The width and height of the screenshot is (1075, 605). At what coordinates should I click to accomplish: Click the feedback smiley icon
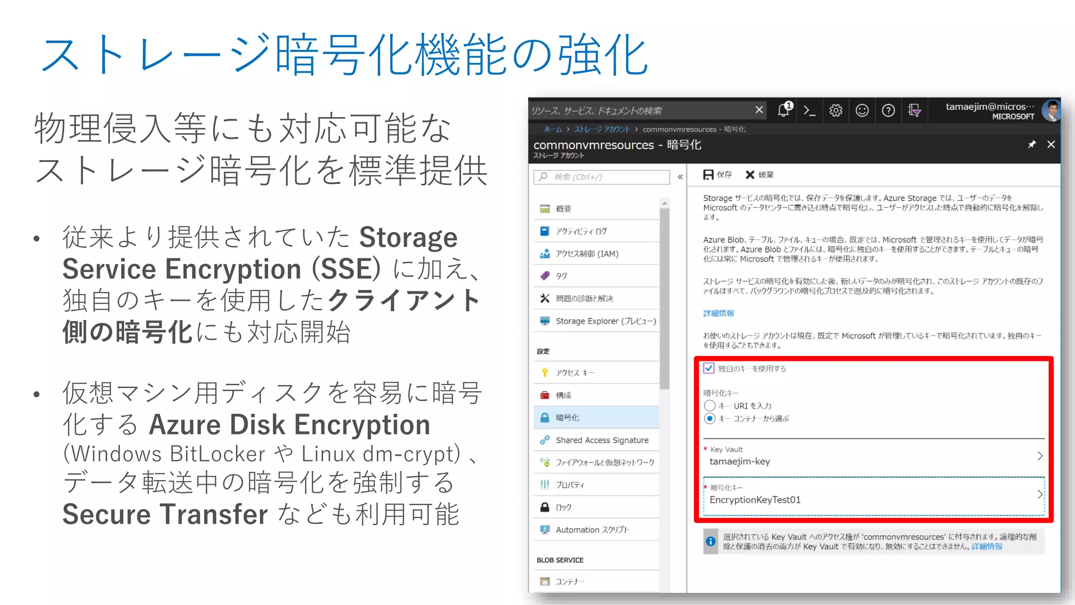click(862, 110)
